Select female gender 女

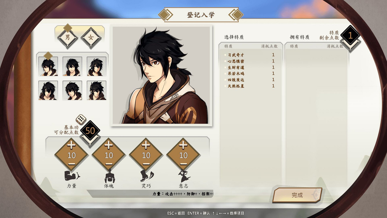tap(91, 38)
